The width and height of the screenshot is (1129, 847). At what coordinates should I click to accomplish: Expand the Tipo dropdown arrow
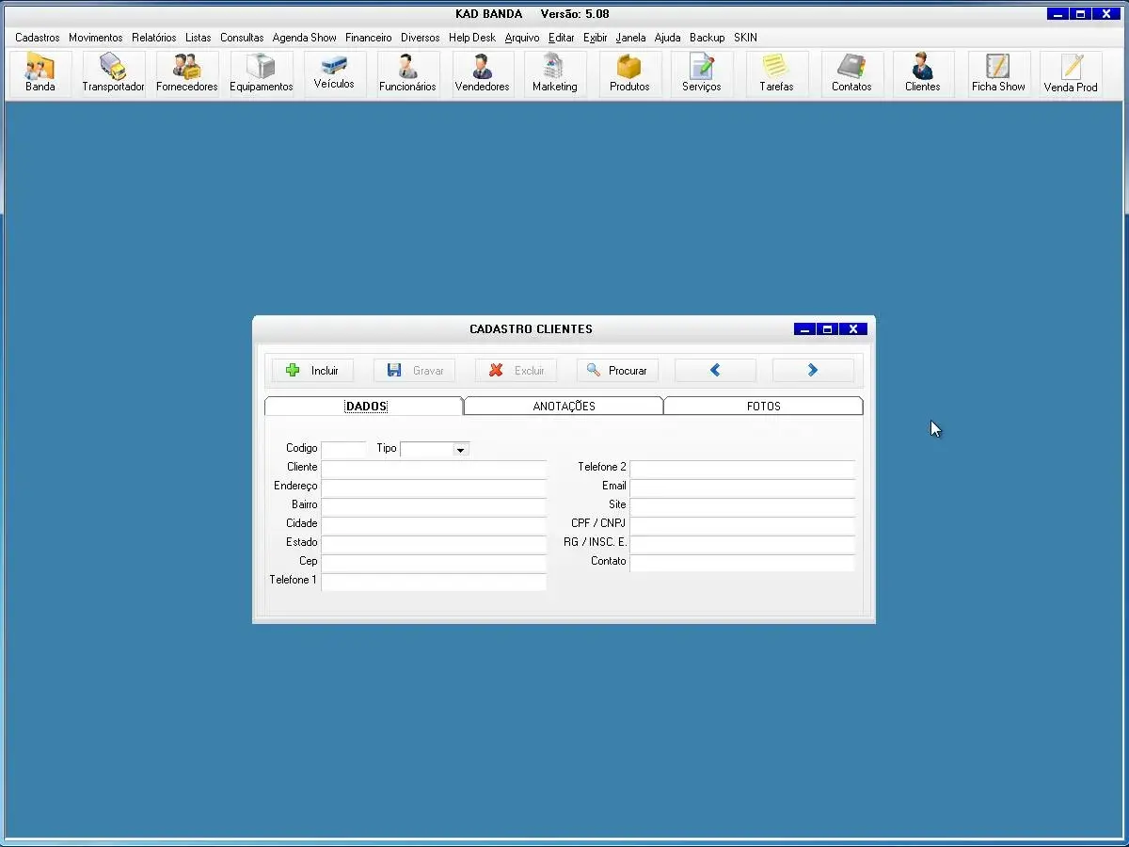460,450
